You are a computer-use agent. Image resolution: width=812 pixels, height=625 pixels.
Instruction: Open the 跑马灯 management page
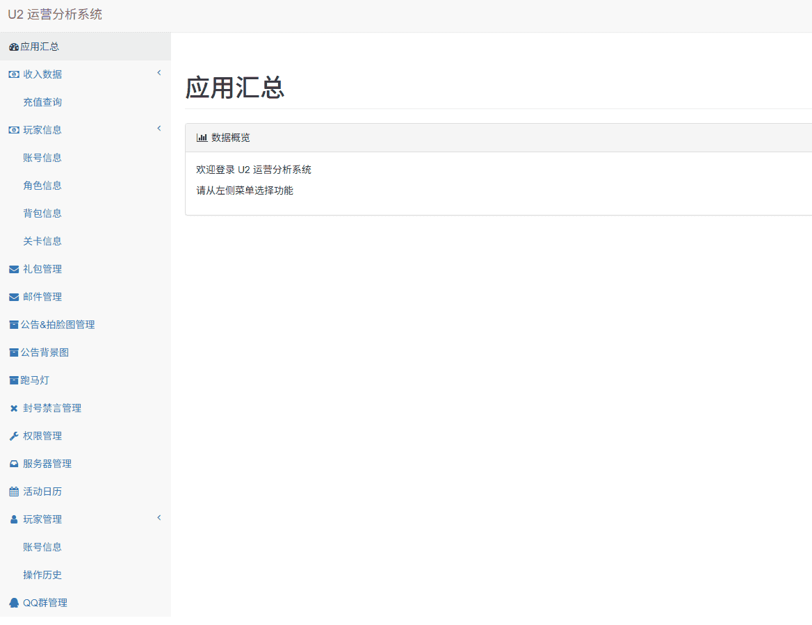coord(35,380)
